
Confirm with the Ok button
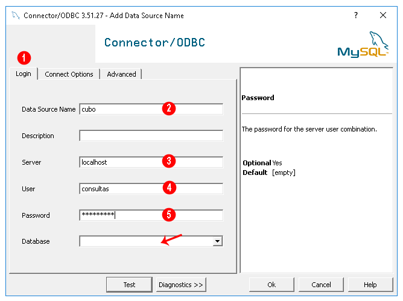tap(271, 285)
